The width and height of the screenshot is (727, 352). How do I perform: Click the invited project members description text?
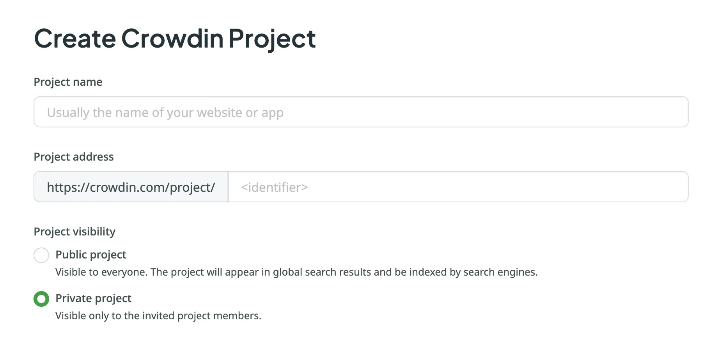pyautogui.click(x=158, y=315)
